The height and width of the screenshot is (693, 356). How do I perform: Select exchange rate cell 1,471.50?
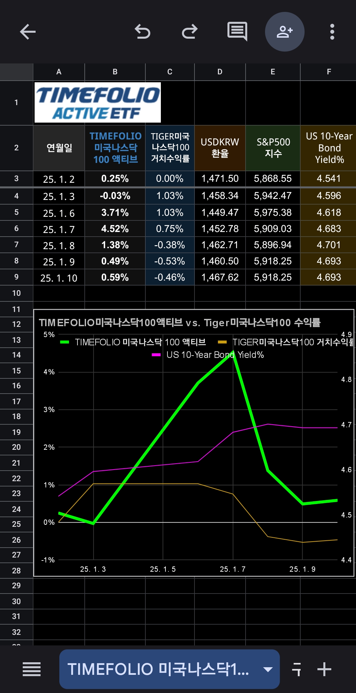click(220, 179)
